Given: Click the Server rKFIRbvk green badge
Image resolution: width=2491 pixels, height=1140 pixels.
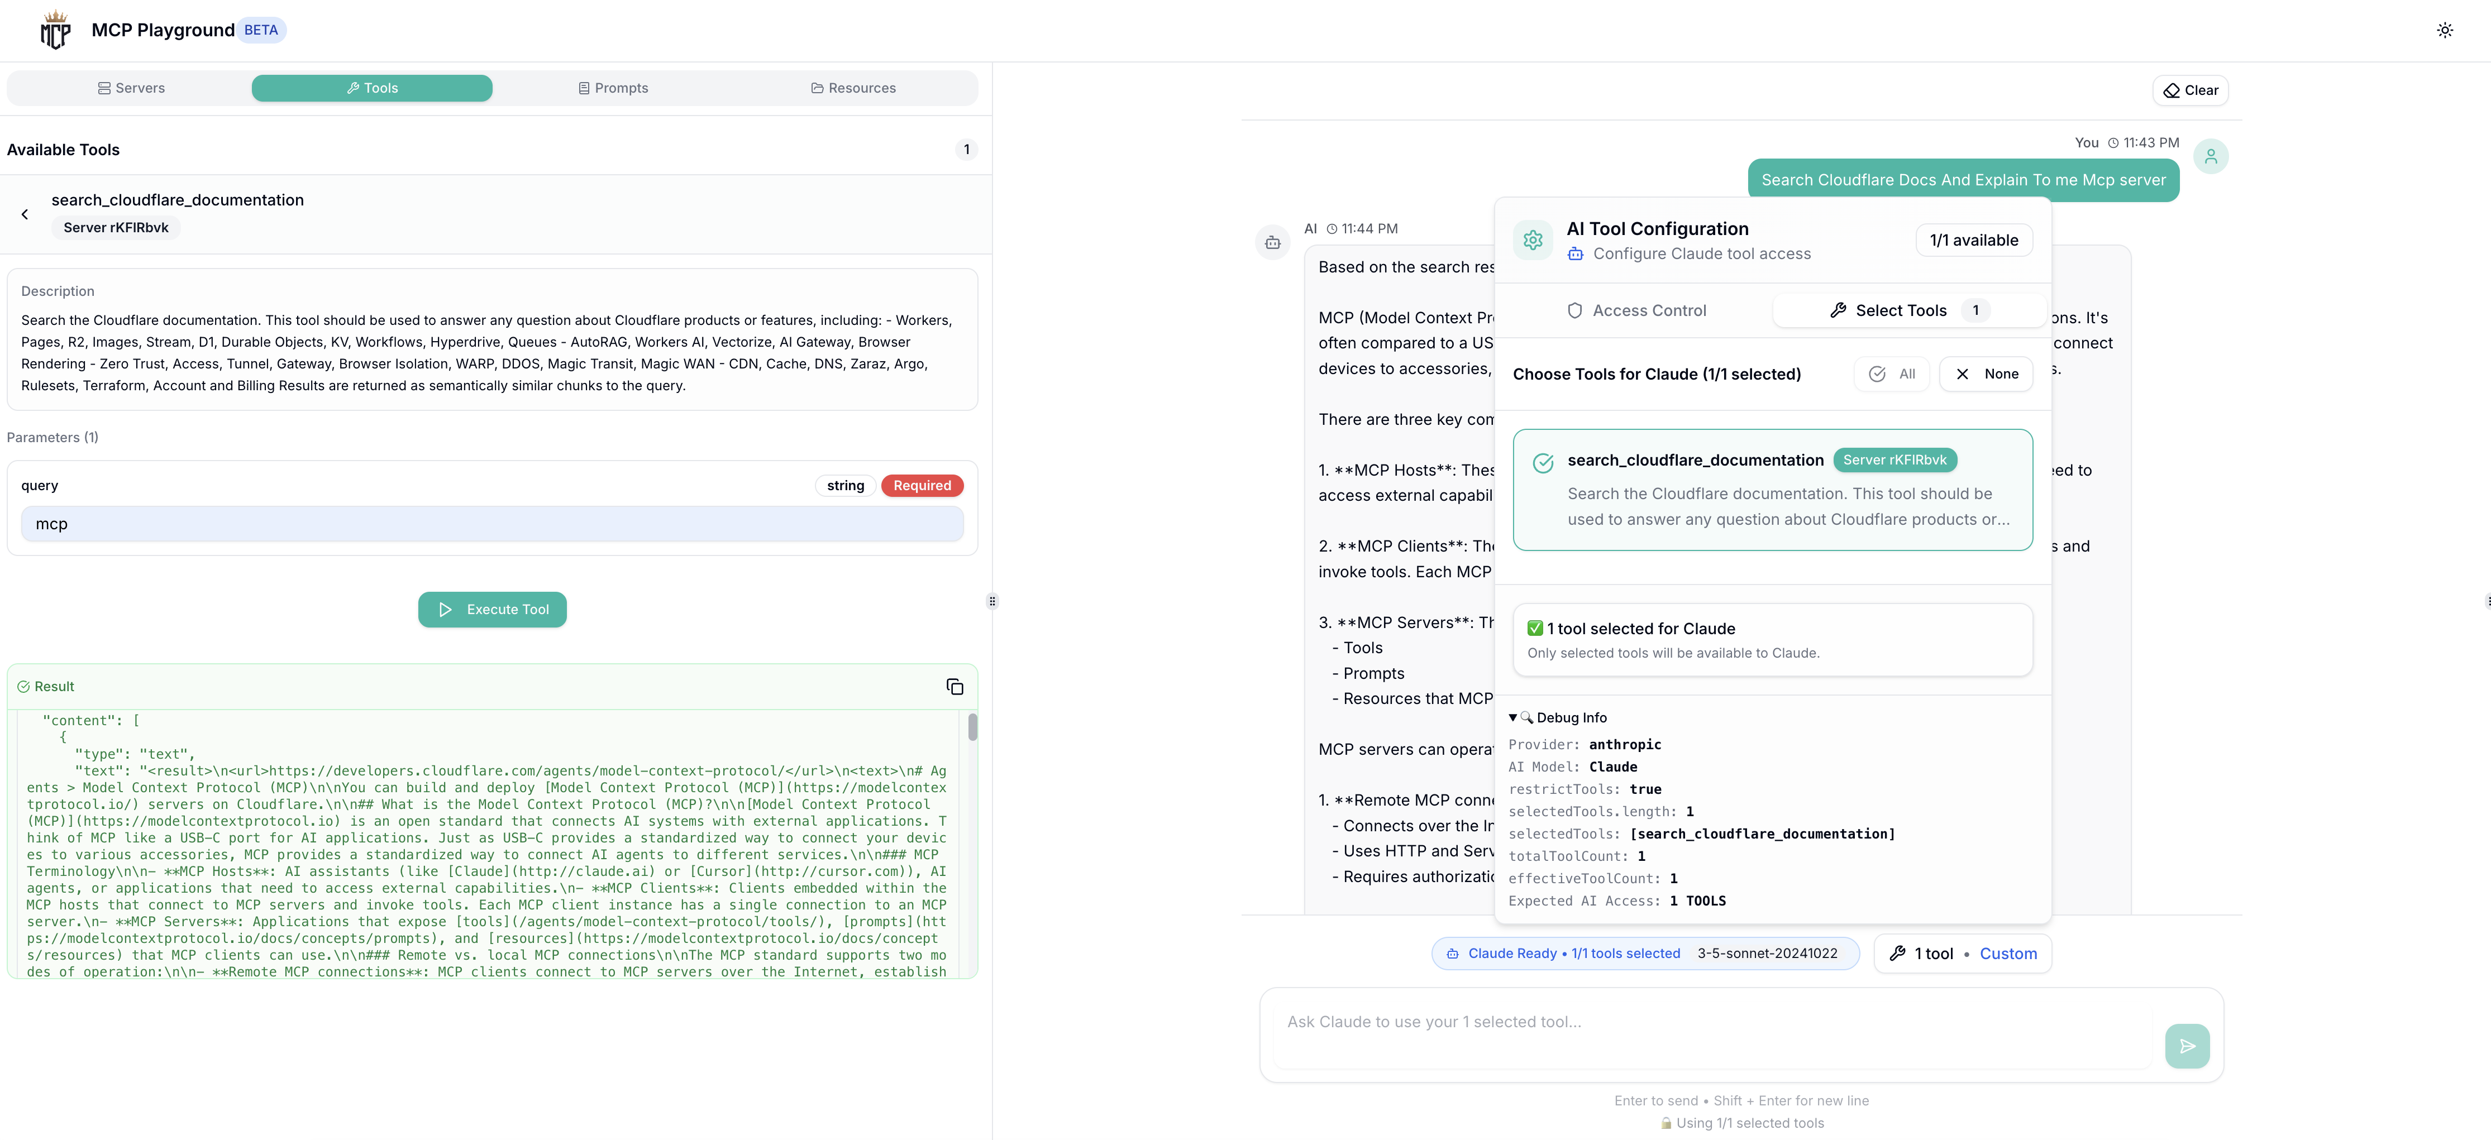Looking at the screenshot, I should pos(1895,460).
